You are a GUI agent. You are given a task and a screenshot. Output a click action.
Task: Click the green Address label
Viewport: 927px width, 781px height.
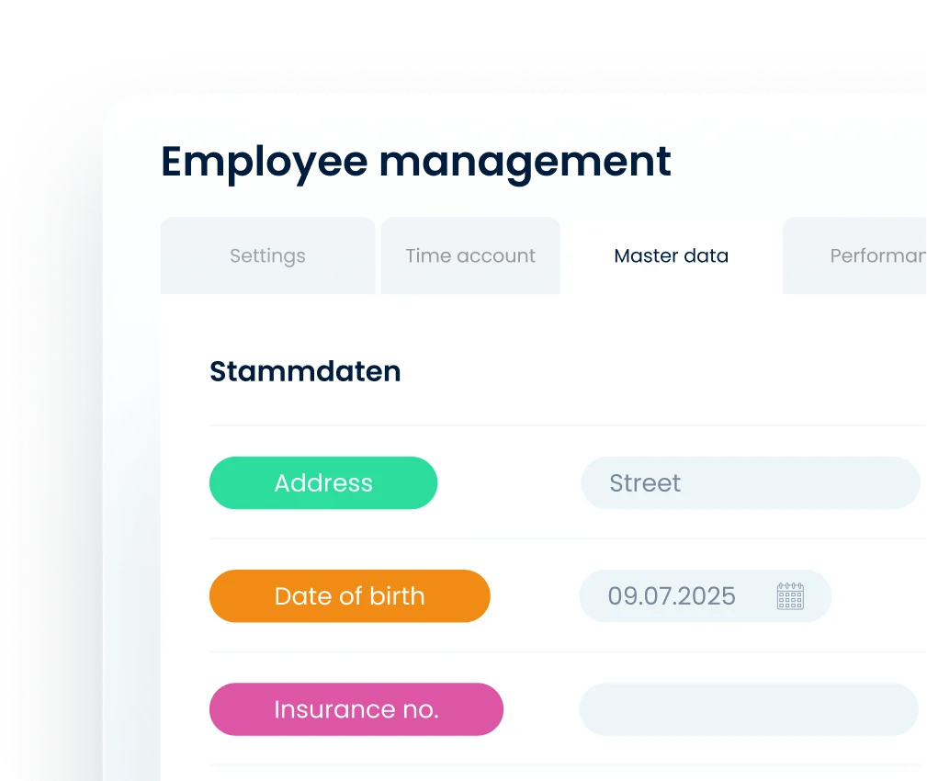coord(323,483)
